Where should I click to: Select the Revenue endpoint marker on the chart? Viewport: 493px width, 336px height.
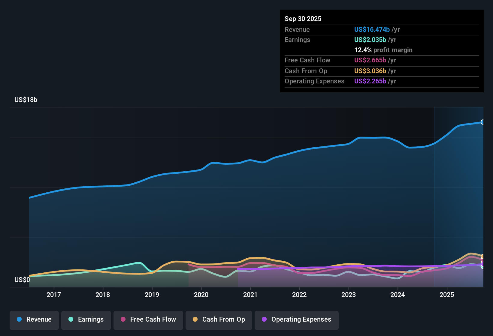(483, 122)
